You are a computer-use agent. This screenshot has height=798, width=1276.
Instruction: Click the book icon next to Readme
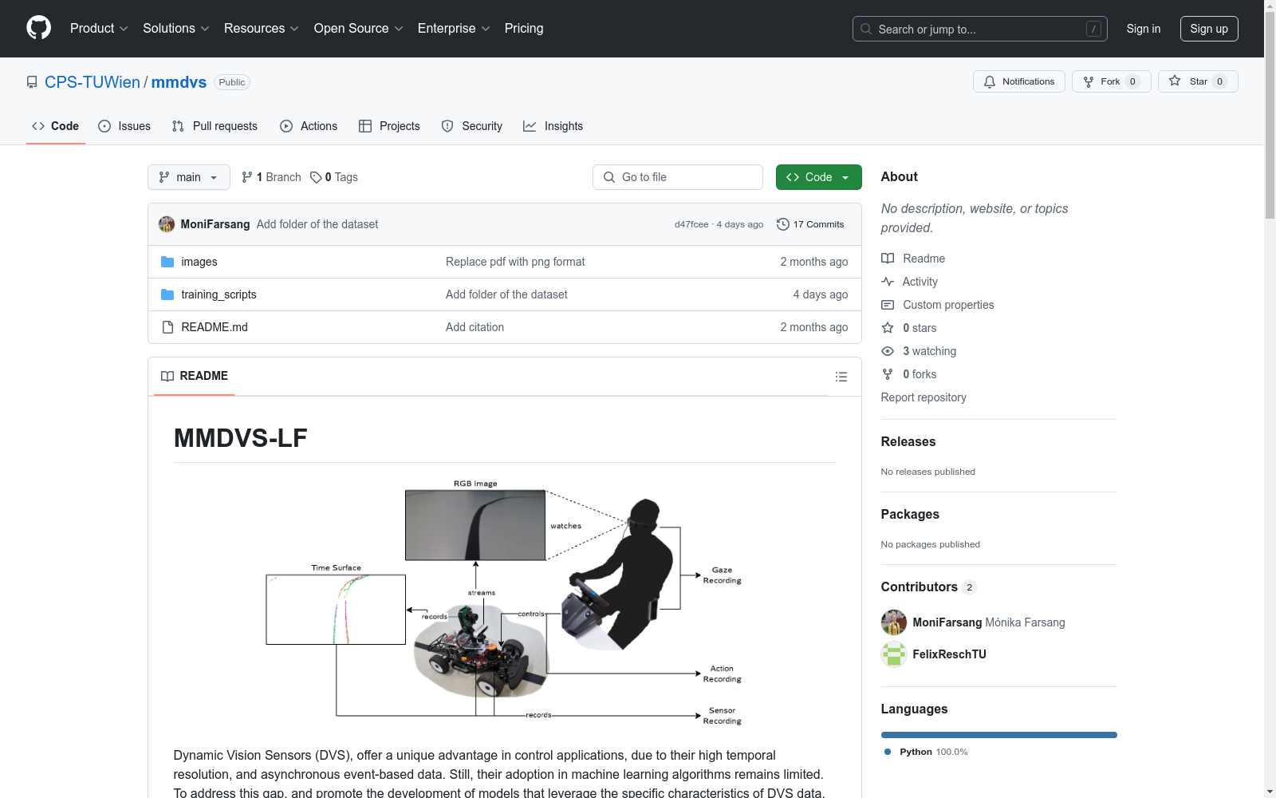(x=888, y=259)
